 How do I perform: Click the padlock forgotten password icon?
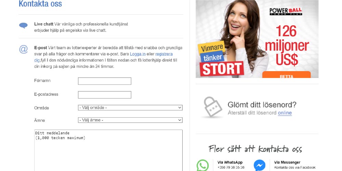(x=213, y=107)
